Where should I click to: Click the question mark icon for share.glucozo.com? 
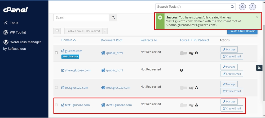(x=182, y=70)
